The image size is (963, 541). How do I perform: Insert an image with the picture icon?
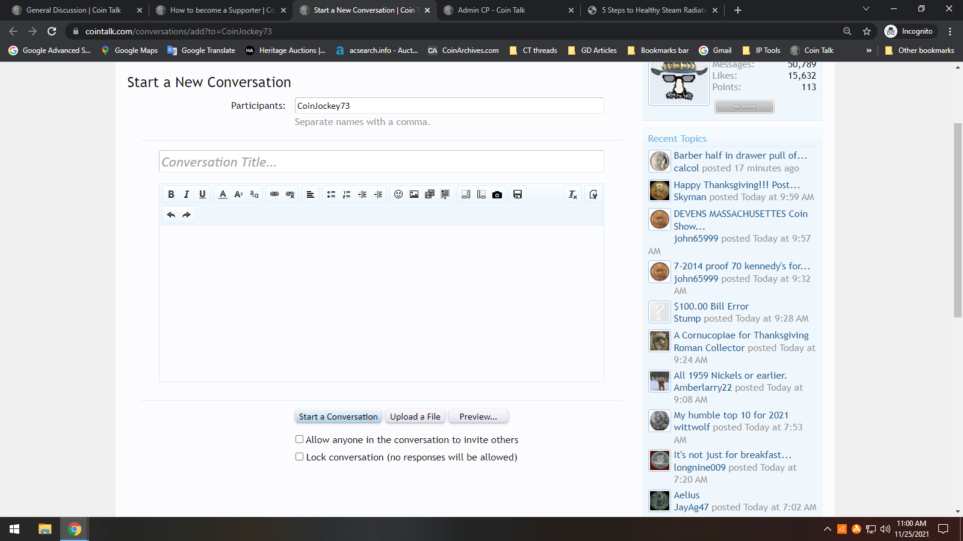pyautogui.click(x=414, y=194)
